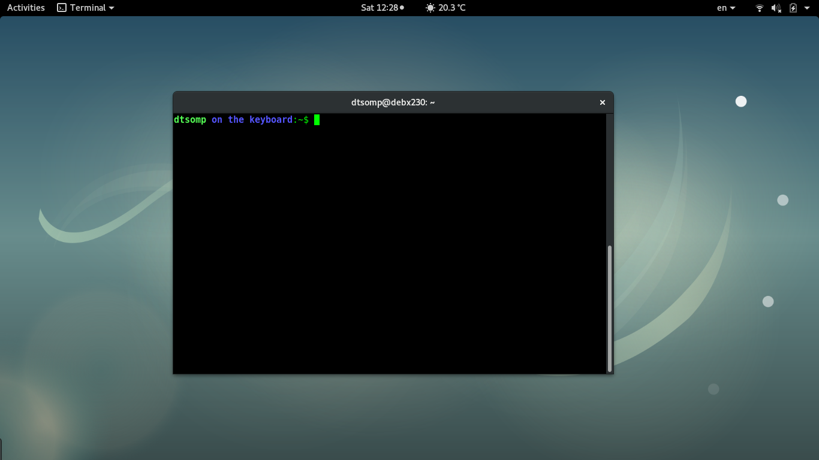819x460 pixels.
Task: Click the terminal prompt cursor block
Action: (316, 119)
